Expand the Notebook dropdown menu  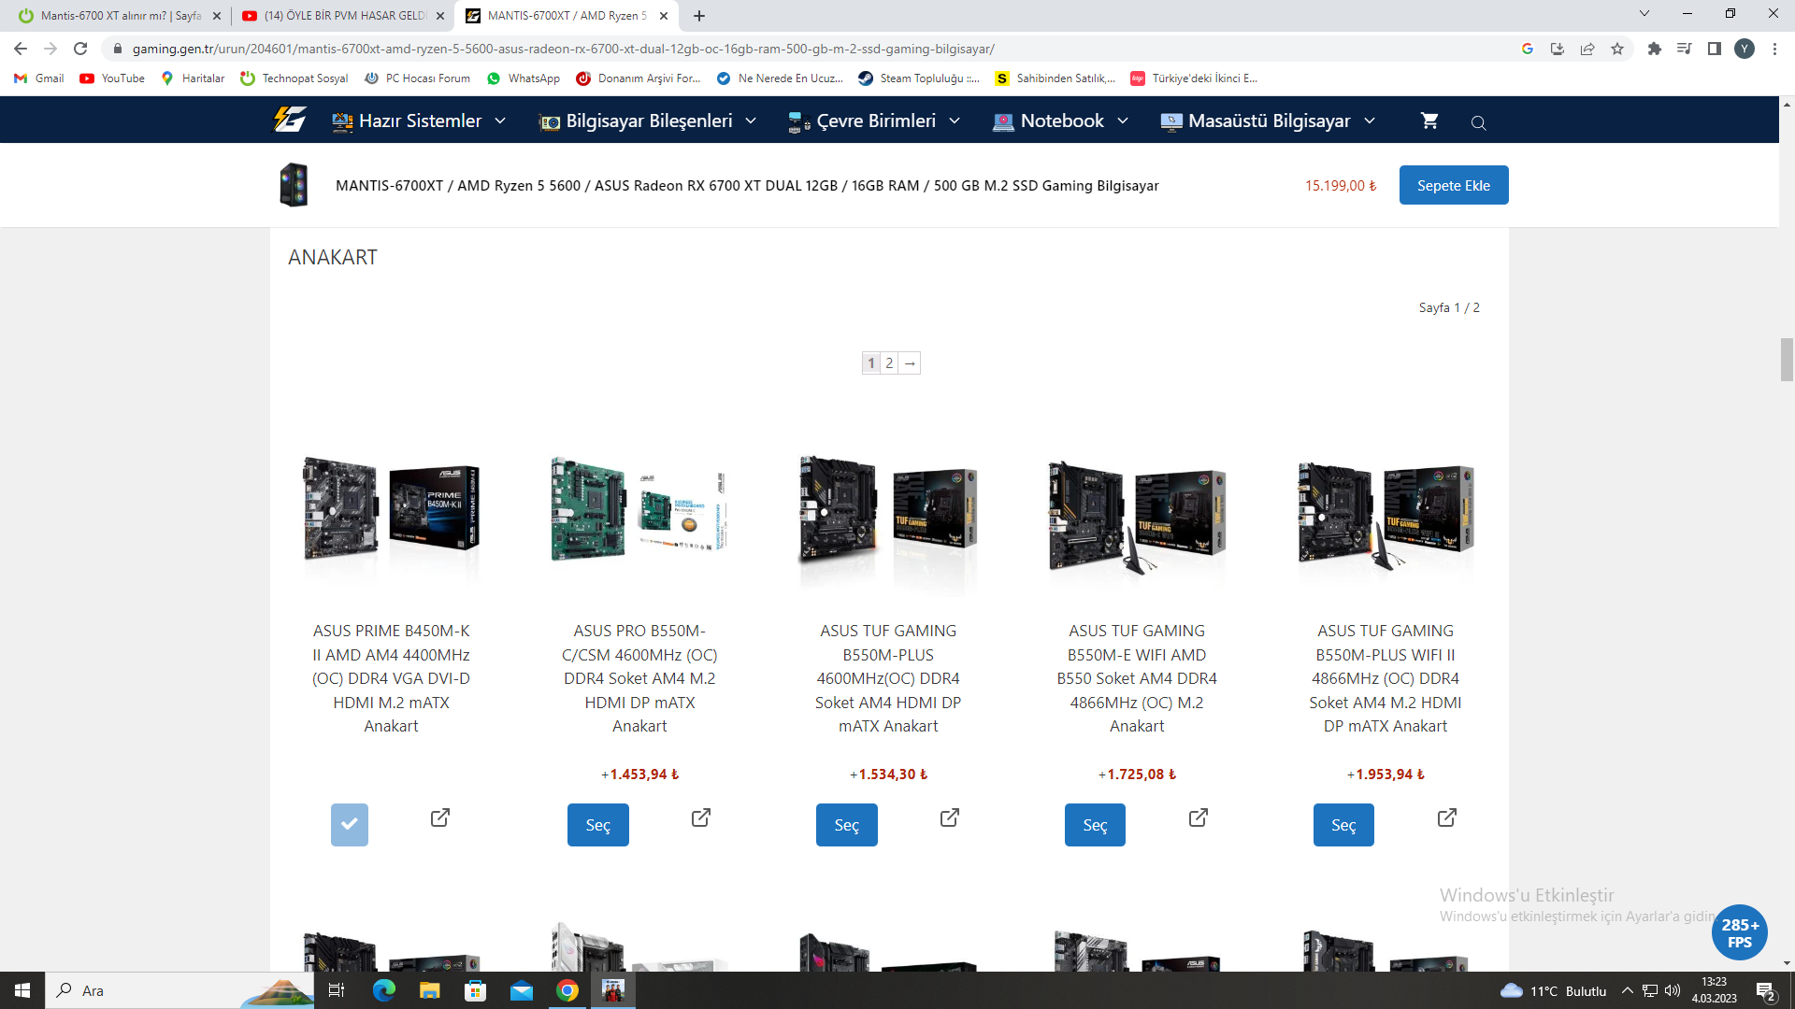[x=1061, y=121]
